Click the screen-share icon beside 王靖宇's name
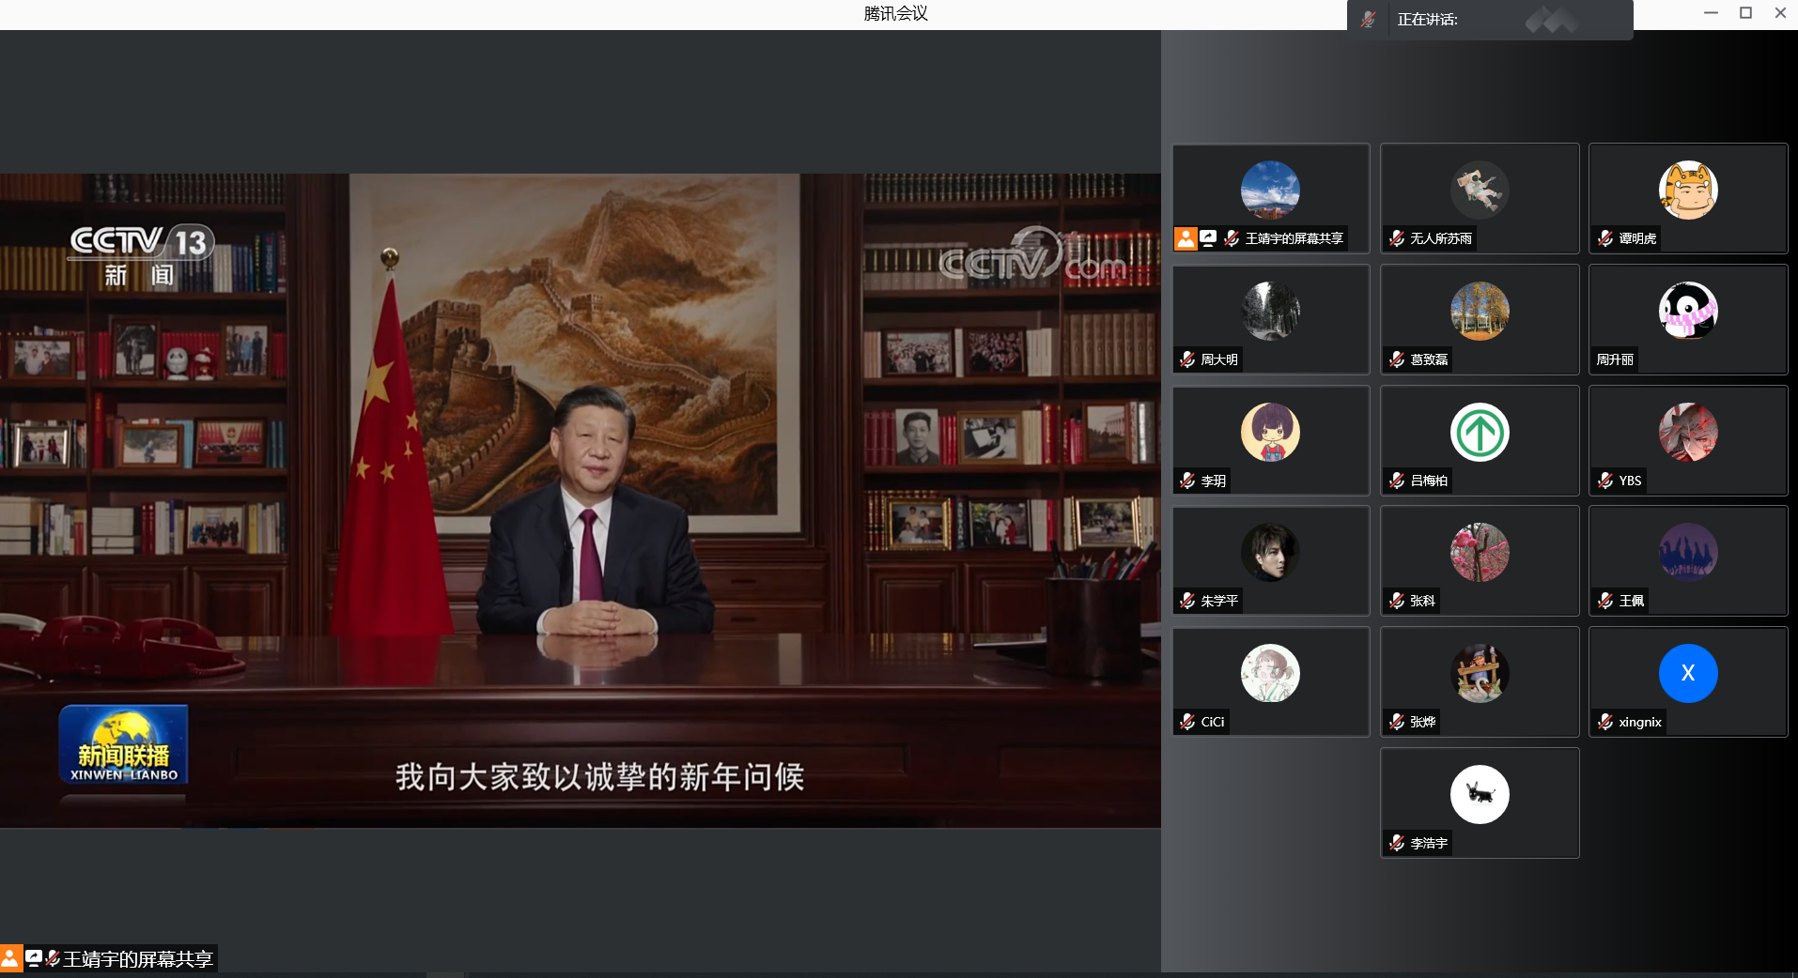This screenshot has width=1798, height=978. click(1208, 238)
